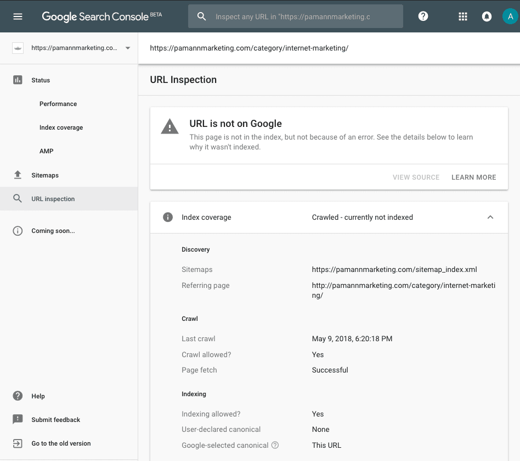The width and height of the screenshot is (520, 461).
Task: Click the sitemap_index.xml URL value
Action: pos(394,269)
